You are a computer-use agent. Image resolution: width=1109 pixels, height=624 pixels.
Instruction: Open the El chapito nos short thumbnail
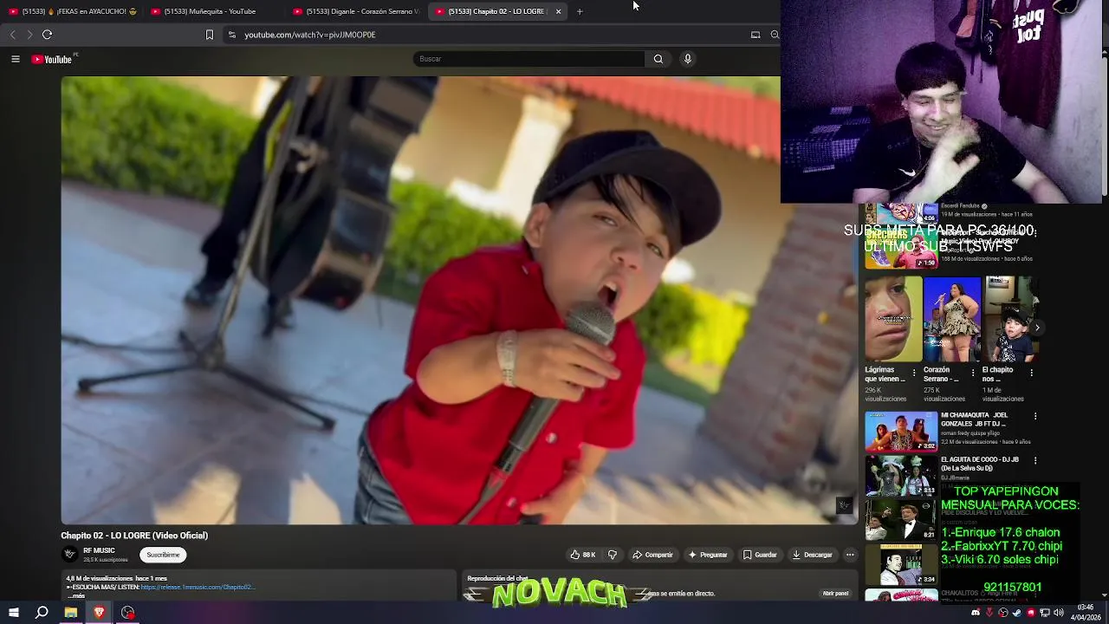pyautogui.click(x=1010, y=319)
